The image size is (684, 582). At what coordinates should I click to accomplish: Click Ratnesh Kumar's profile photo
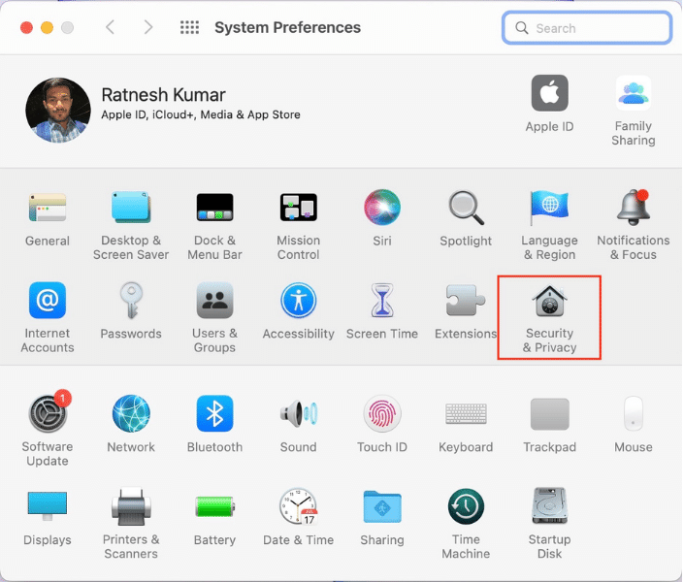pyautogui.click(x=58, y=110)
